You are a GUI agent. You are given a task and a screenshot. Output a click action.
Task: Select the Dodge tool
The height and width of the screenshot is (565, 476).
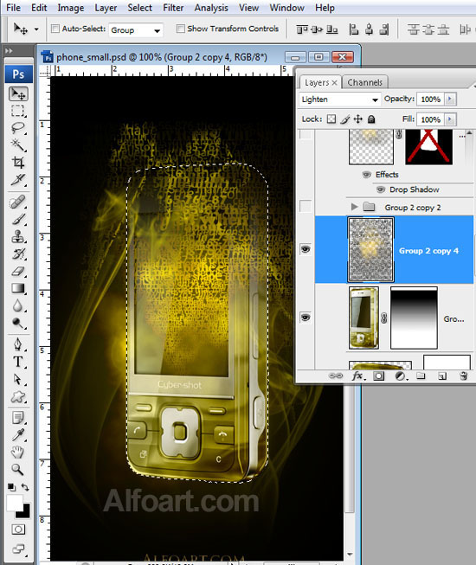tap(18, 323)
